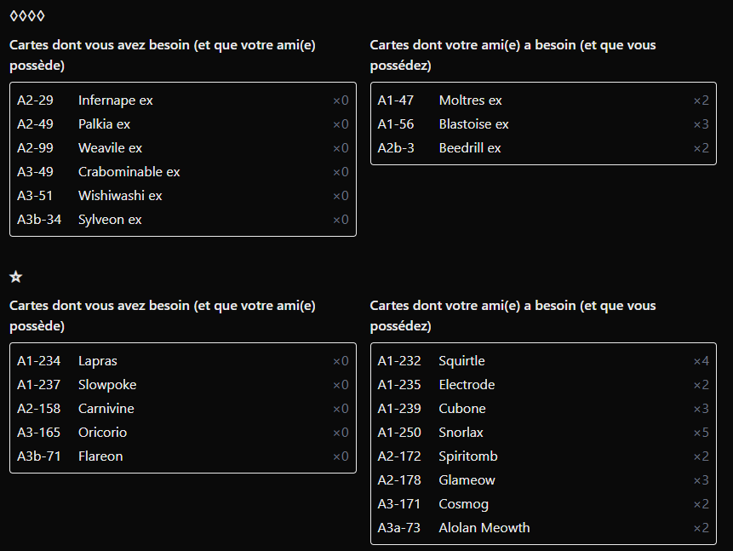This screenshot has height=551, width=733.
Task: Click the four-diamond rarity icon
Action: click(27, 16)
